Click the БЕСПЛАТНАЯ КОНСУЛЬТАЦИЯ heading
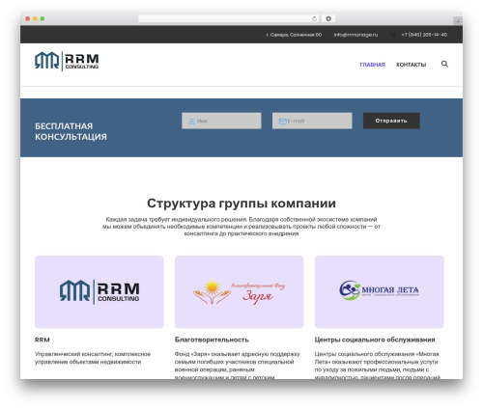Image resolution: width=483 pixels, height=408 pixels. click(x=71, y=131)
